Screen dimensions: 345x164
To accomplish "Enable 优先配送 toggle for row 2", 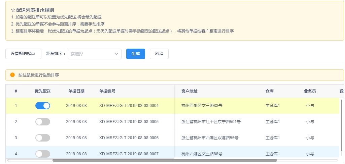I will [x=43, y=122].
